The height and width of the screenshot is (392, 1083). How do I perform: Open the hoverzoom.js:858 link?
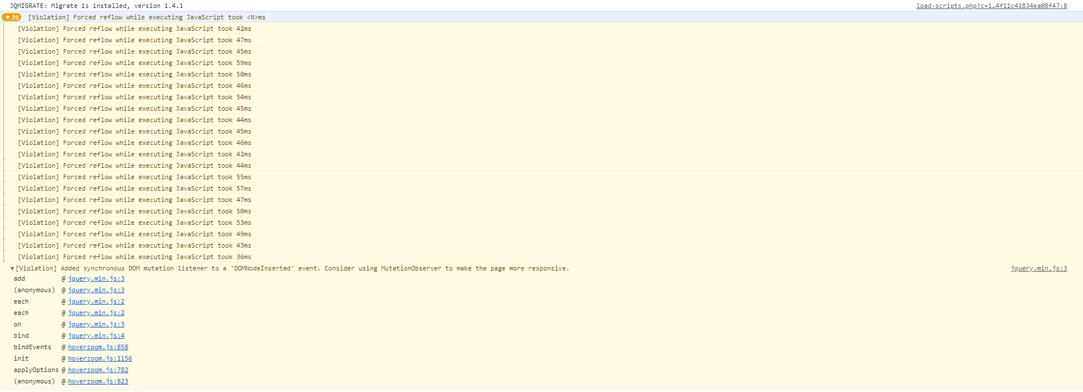tap(98, 347)
